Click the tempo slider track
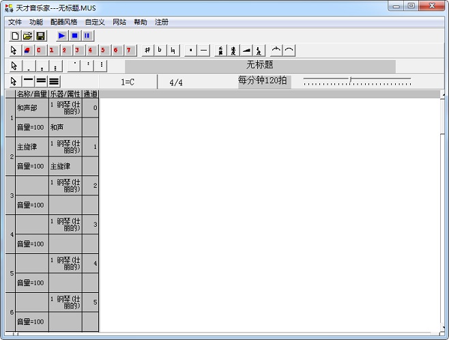The image size is (449, 340). coord(357,81)
